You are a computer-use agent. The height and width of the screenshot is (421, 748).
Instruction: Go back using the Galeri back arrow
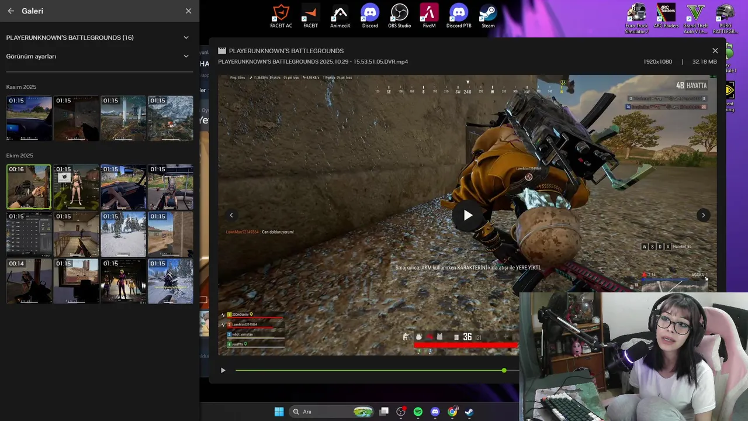coord(11,11)
